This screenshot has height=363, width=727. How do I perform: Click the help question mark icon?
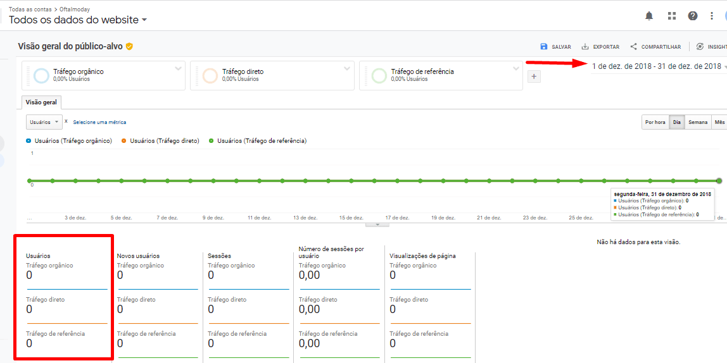point(693,16)
